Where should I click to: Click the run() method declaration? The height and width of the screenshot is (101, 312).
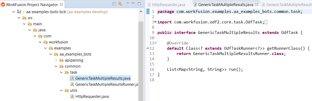(236, 69)
